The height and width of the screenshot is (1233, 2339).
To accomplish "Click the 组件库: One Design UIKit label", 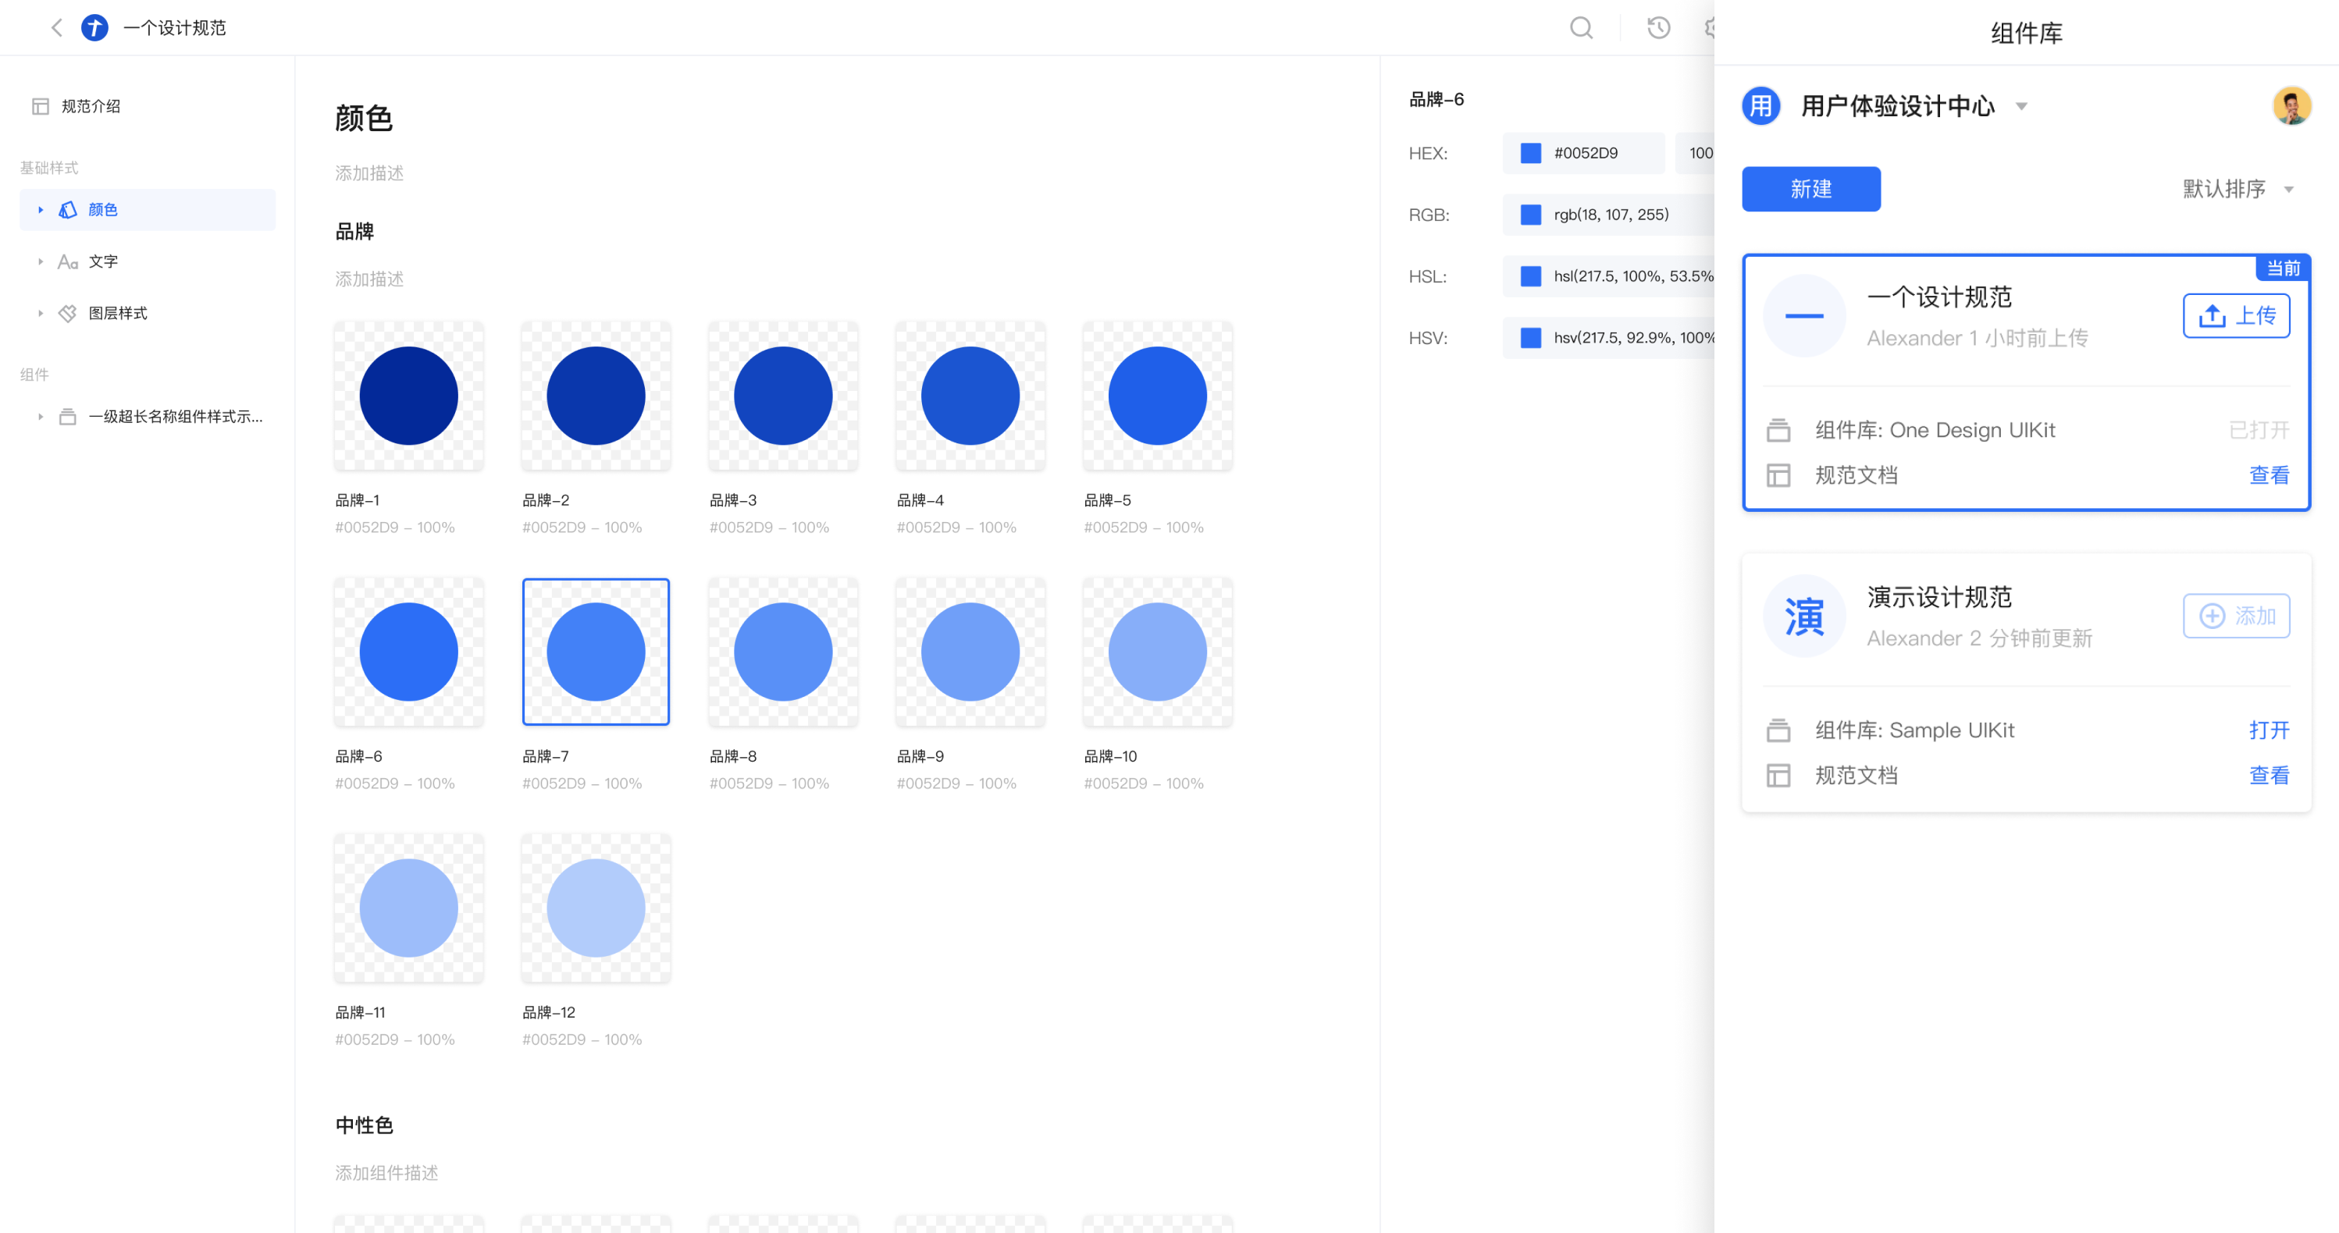I will click(1935, 430).
